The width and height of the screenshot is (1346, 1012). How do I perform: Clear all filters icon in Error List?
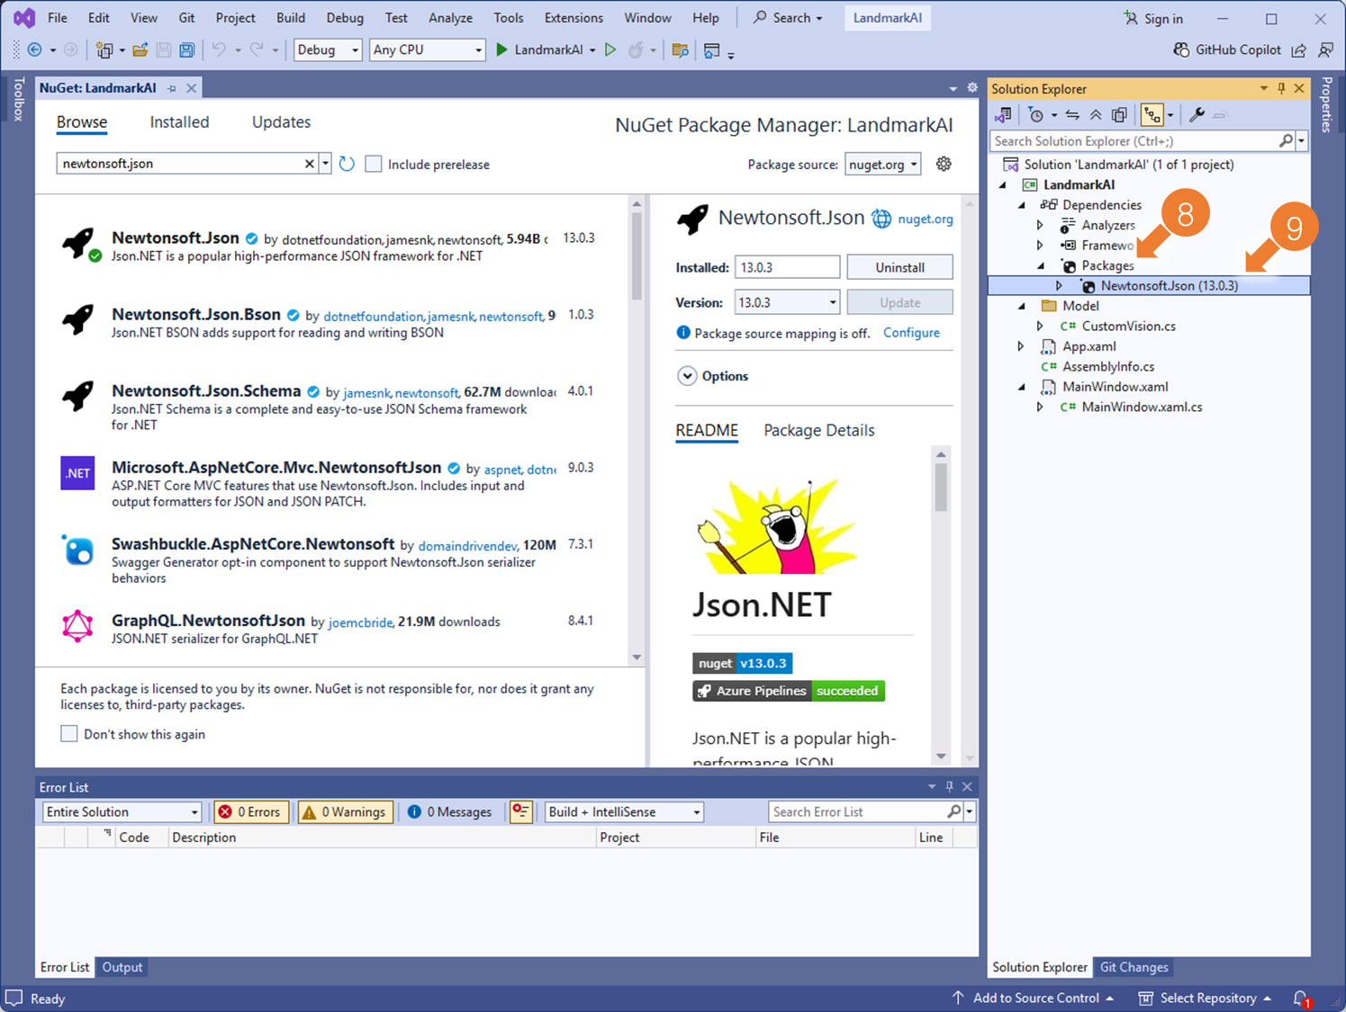point(520,811)
